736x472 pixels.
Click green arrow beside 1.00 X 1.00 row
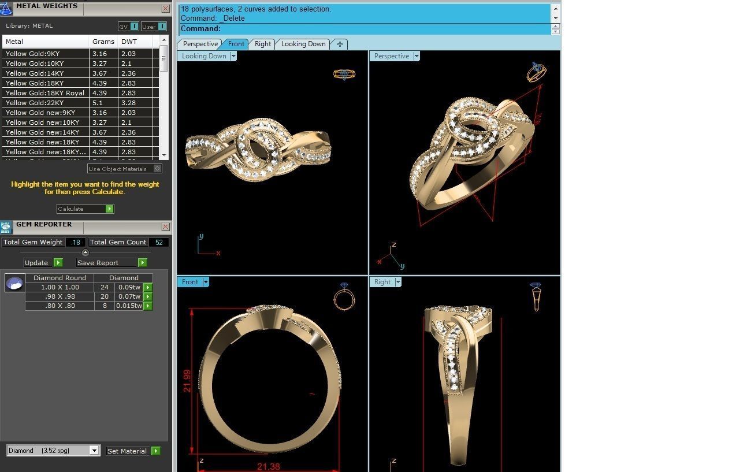tap(148, 287)
